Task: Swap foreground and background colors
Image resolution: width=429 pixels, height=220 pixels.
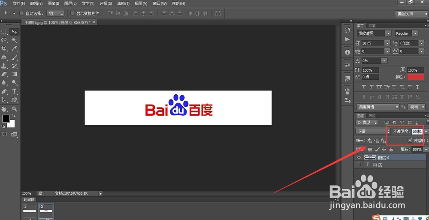Action: pos(14,116)
